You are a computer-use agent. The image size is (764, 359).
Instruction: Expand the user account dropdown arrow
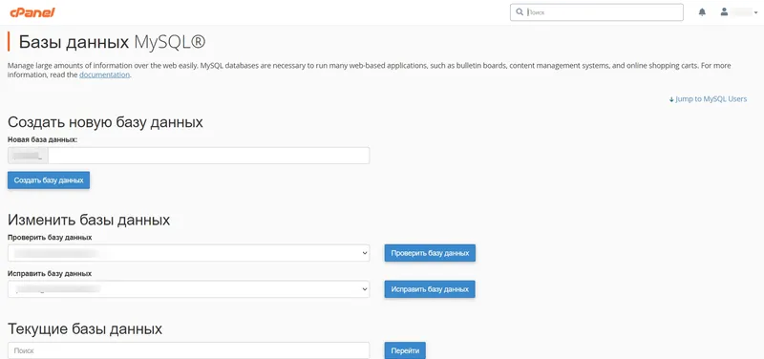tap(756, 13)
